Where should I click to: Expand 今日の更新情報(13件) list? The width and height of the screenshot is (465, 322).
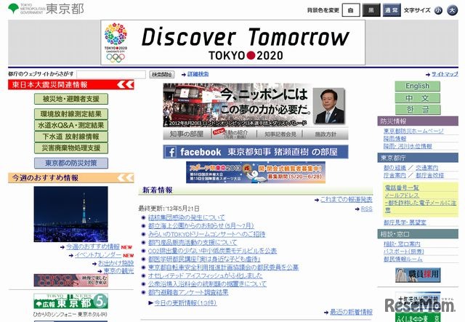coord(185,303)
